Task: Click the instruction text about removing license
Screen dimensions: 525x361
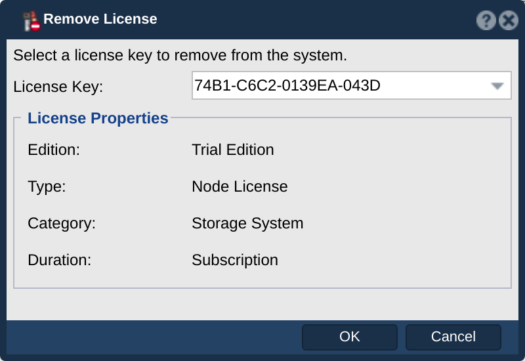Action: (x=180, y=55)
